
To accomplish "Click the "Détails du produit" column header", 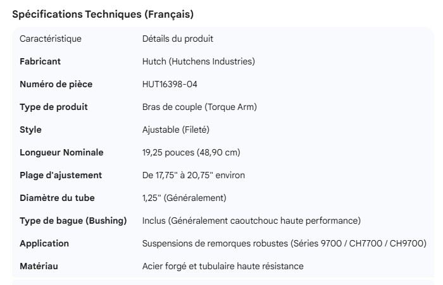I will pyautogui.click(x=178, y=39).
